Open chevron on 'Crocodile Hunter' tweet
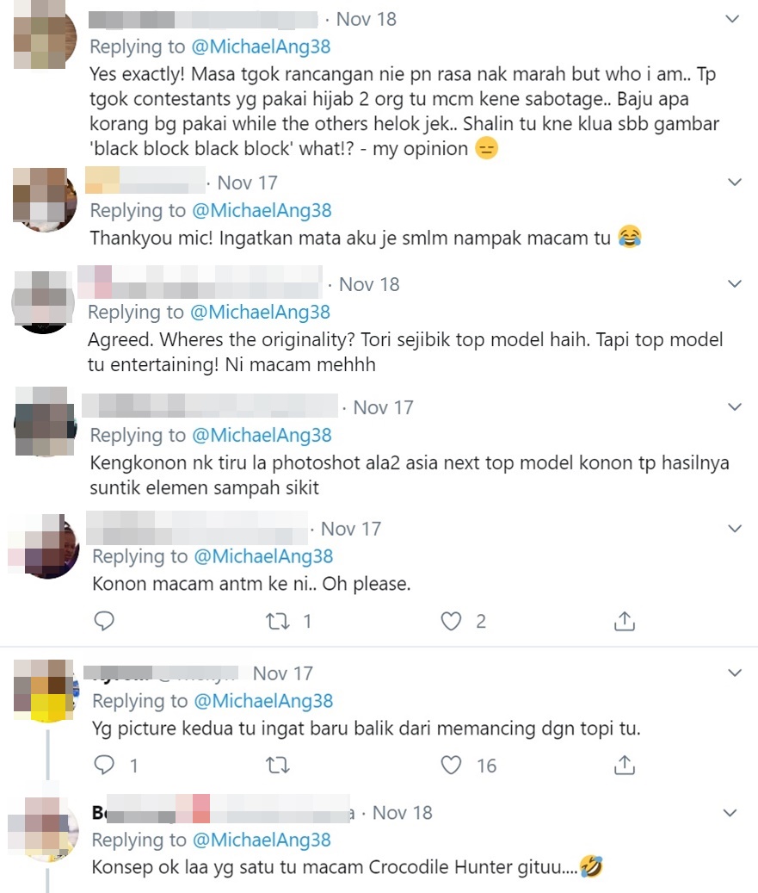This screenshot has height=893, width=758. point(730,813)
